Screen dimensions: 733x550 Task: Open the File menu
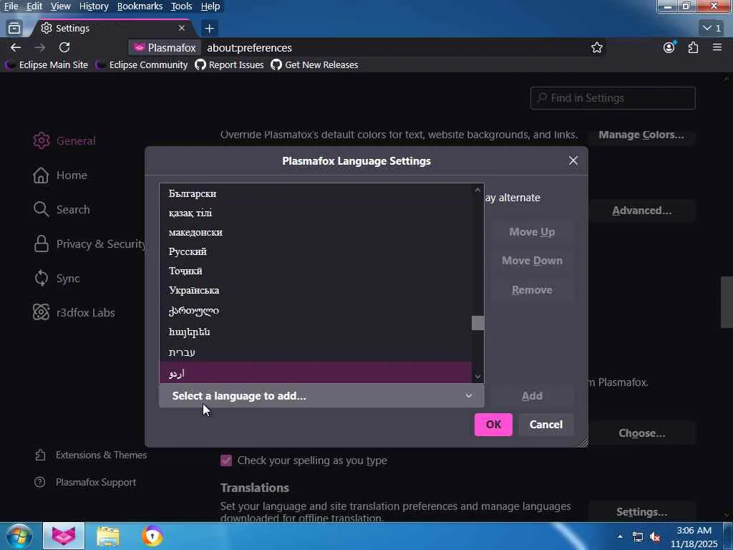click(x=11, y=6)
